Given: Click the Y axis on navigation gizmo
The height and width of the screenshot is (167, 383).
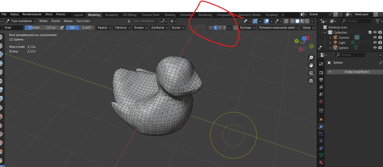Looking at the screenshot, I should coord(296,41).
